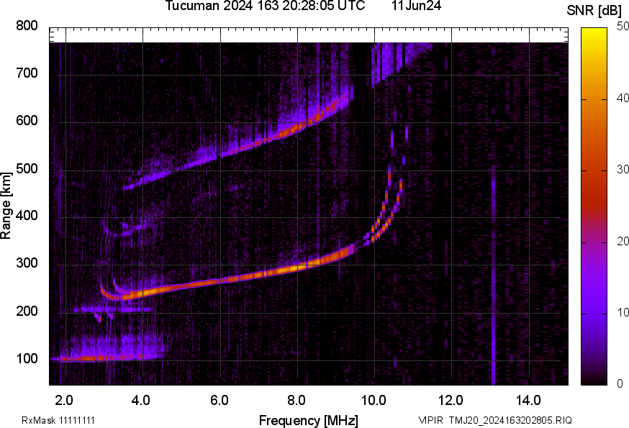Click the 100 range axis tick label
Image resolution: width=629 pixels, height=428 pixels.
27,358
